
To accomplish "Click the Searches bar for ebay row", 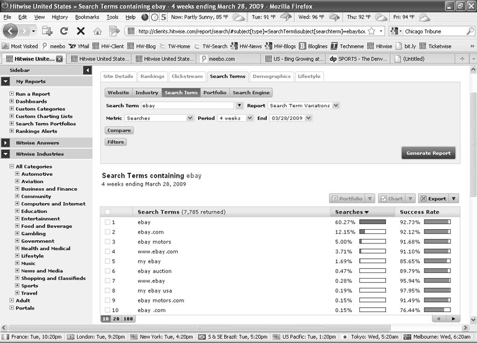I will (372, 222).
